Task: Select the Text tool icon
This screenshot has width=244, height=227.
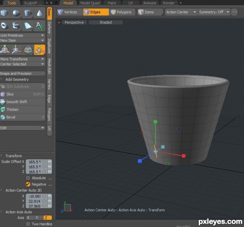Action: tap(39, 26)
